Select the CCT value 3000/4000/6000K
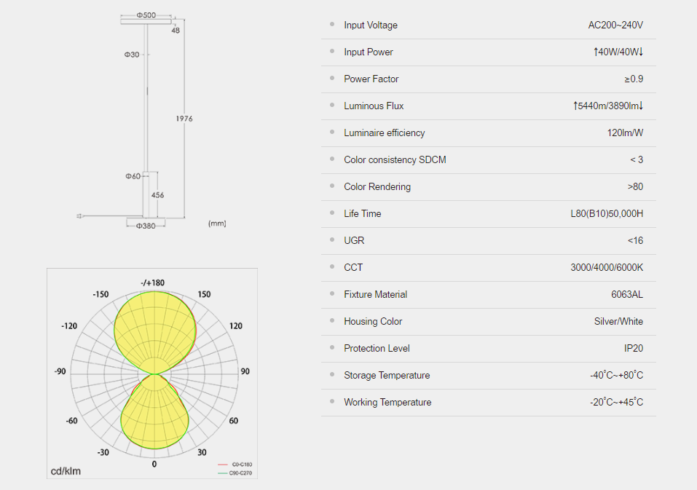697x490 pixels. [x=606, y=267]
